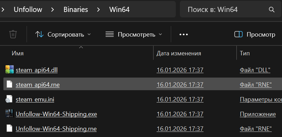Open the Сортировать sort dropdown
The height and width of the screenshot is (137, 282).
(63, 34)
